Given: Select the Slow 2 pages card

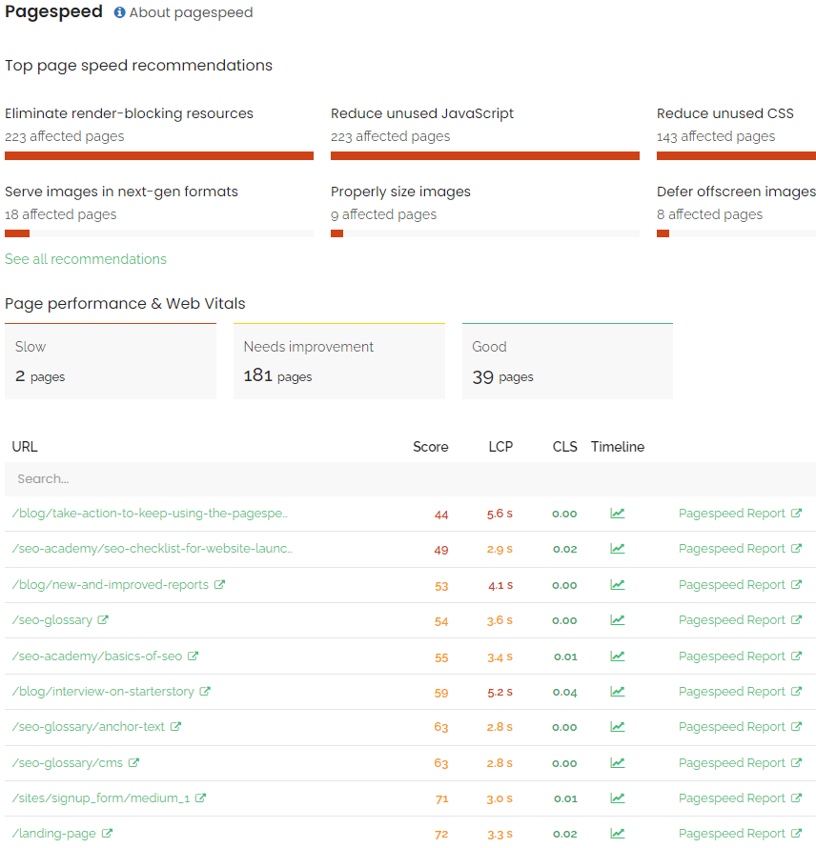Looking at the screenshot, I should (111, 361).
